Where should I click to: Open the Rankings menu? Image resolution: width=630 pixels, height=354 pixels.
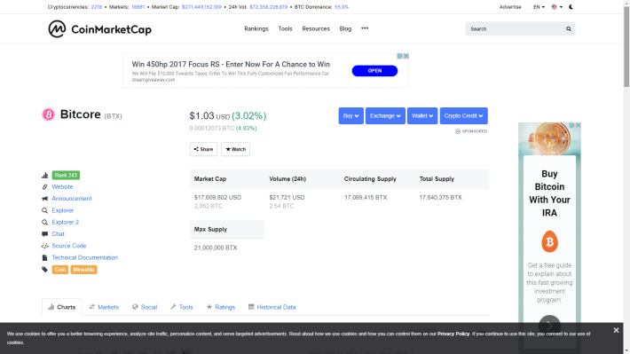pyautogui.click(x=256, y=29)
